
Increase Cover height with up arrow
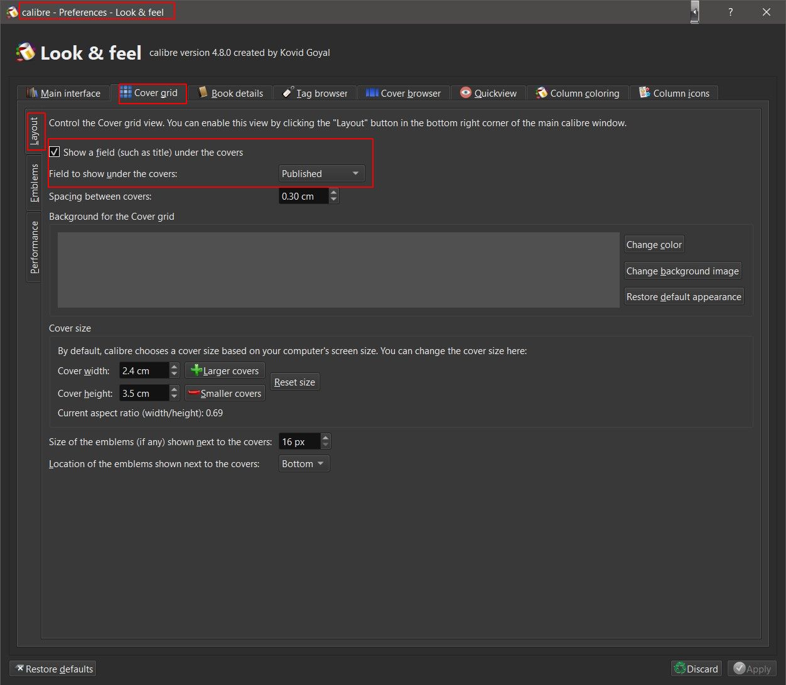pyautogui.click(x=175, y=389)
